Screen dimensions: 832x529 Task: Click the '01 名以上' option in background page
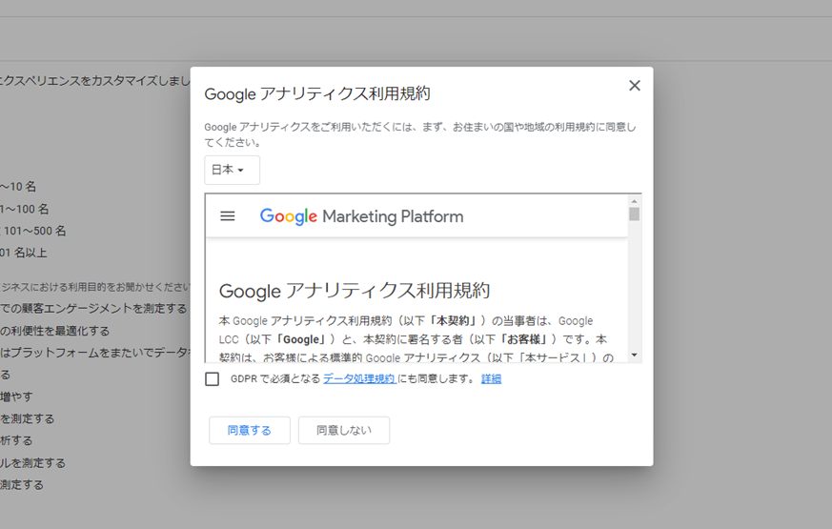23,254
